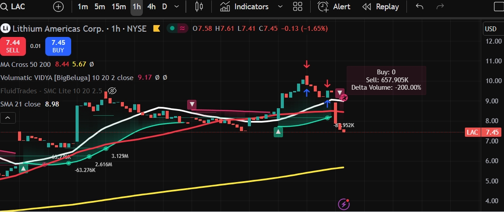Select the 1h timeframe
This screenshot has width=504, height=212.
[137, 7]
